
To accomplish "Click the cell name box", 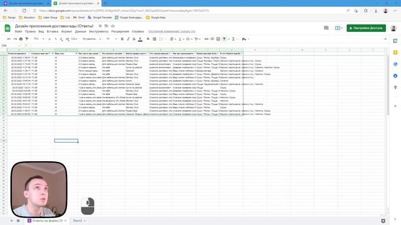I will (11, 46).
